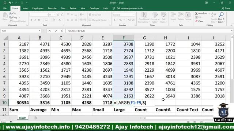Click column A header
The width and height of the screenshot is (234, 131).
point(19,38)
